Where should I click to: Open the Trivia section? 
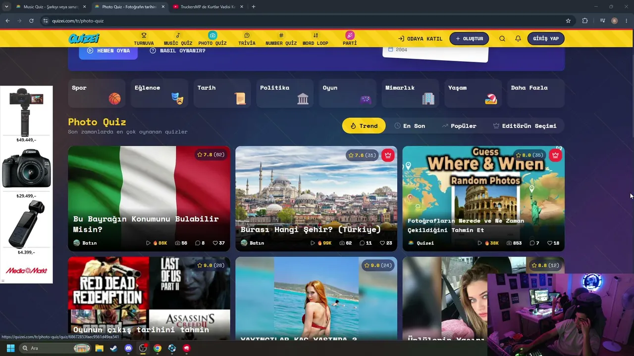pyautogui.click(x=247, y=39)
